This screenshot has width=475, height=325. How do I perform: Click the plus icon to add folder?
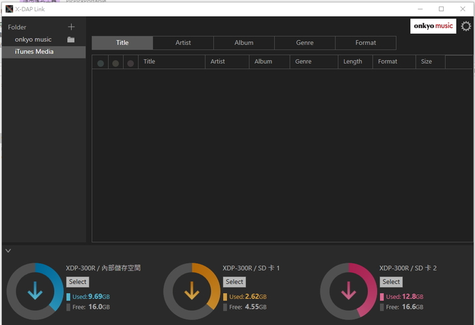tap(71, 27)
